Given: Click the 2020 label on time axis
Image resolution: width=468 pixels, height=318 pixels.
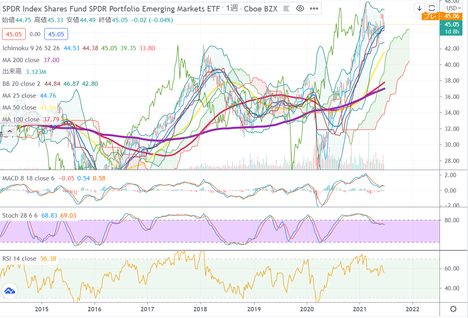Looking at the screenshot, I should 307,309.
